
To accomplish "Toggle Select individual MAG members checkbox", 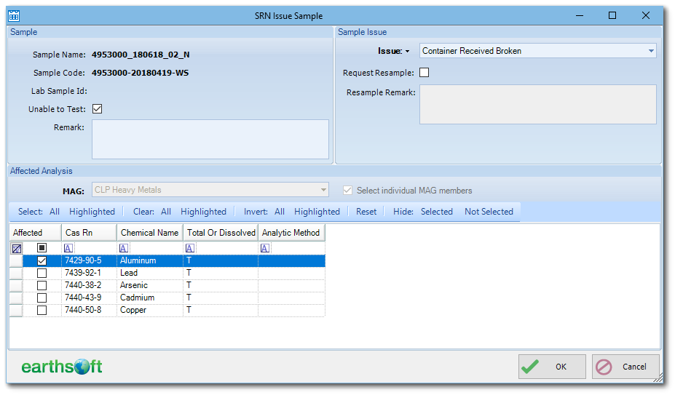I will (347, 190).
